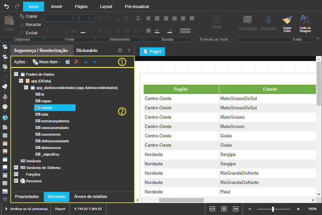Toggle the border shadow option
Image resolution: width=322 pixels, height=215 pixels.
[148, 31]
